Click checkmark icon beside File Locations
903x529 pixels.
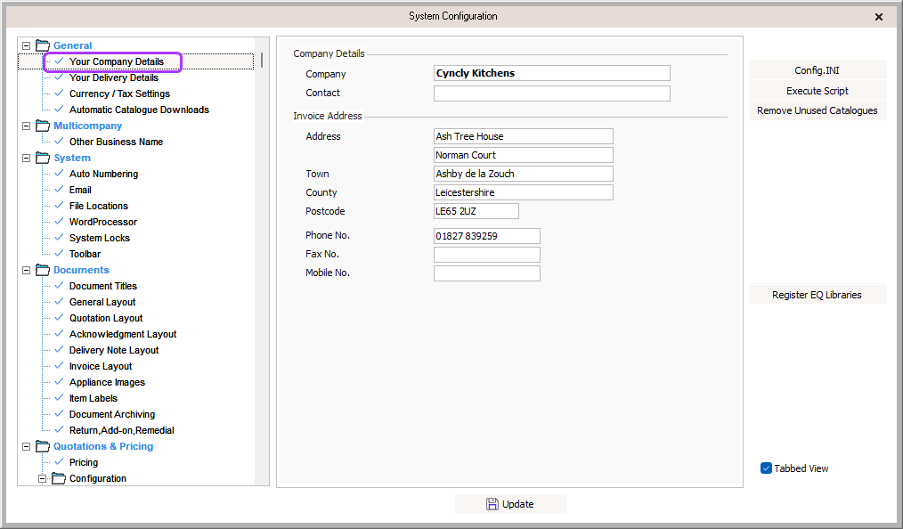(59, 206)
